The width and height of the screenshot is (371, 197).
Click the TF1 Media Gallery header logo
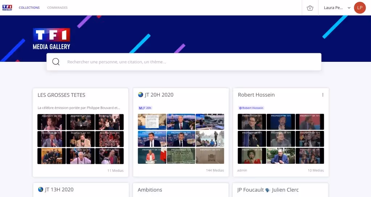tap(7, 8)
